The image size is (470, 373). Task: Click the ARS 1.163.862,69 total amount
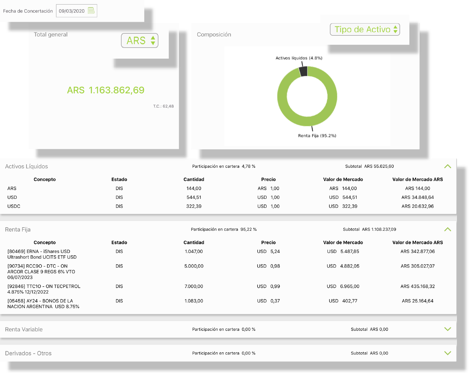click(x=106, y=90)
